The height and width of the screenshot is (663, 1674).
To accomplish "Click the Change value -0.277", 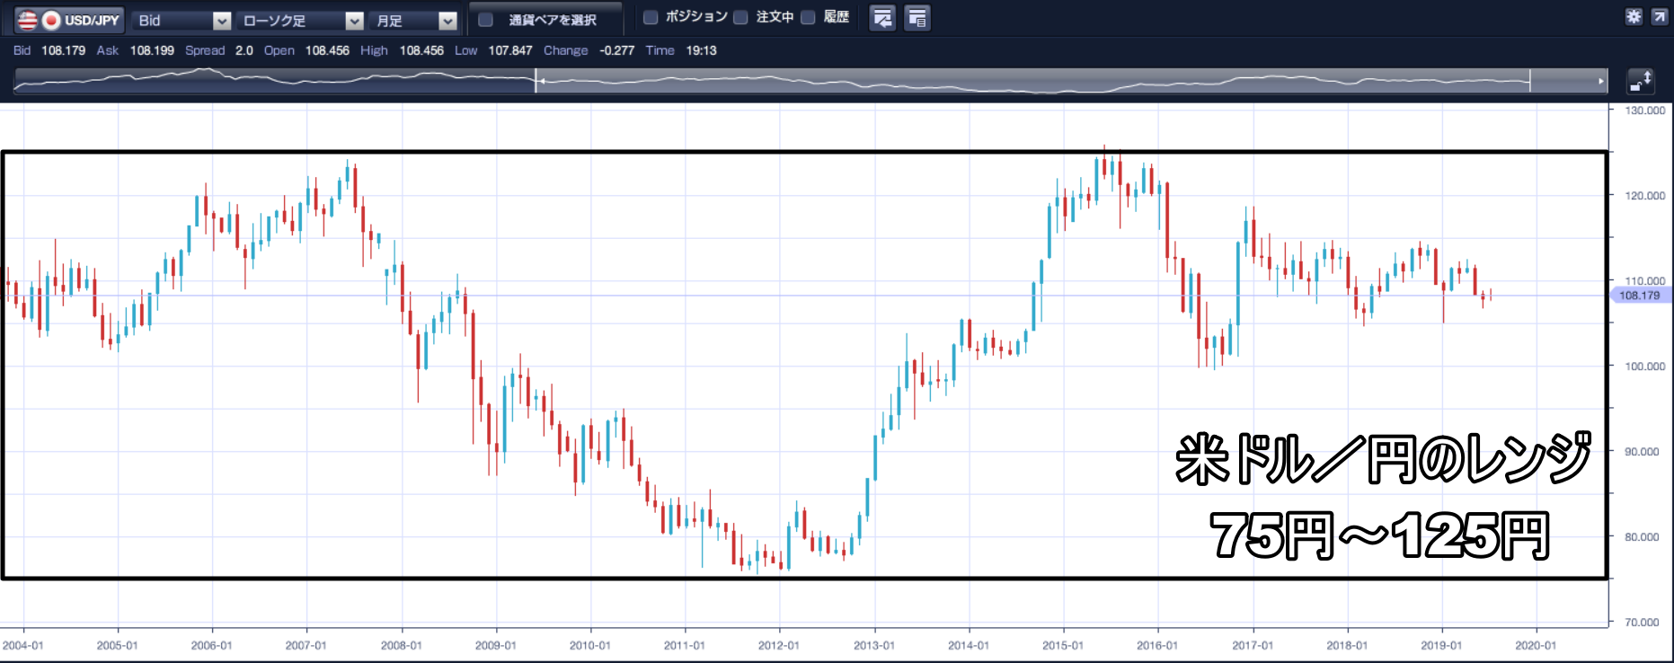I will (617, 50).
